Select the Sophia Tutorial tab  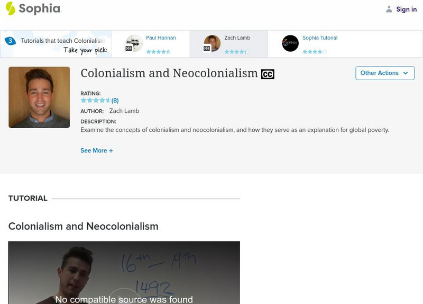[x=319, y=38]
